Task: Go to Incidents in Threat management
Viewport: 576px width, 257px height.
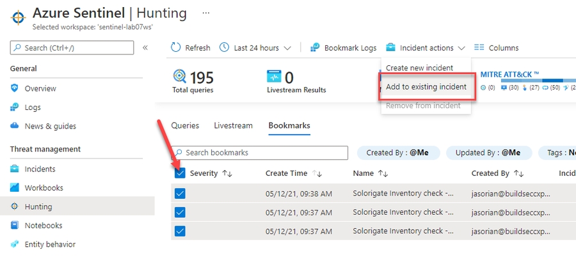Action: pos(40,169)
